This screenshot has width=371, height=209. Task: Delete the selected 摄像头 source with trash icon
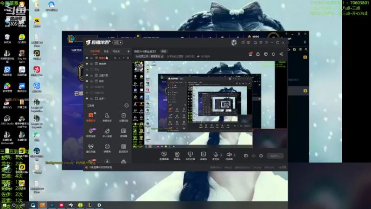click(x=128, y=58)
